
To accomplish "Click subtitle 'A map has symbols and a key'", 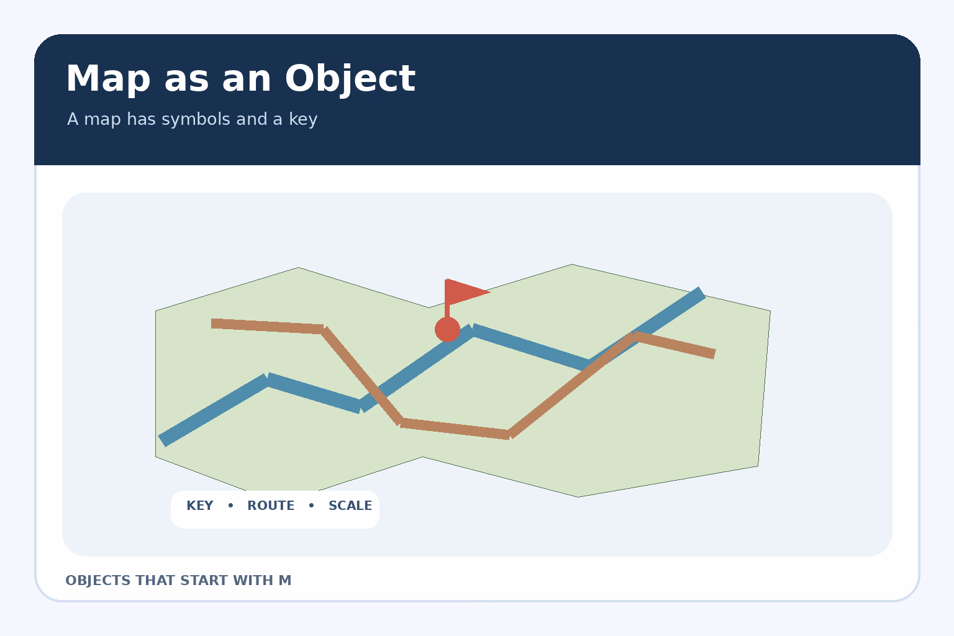I will (193, 119).
